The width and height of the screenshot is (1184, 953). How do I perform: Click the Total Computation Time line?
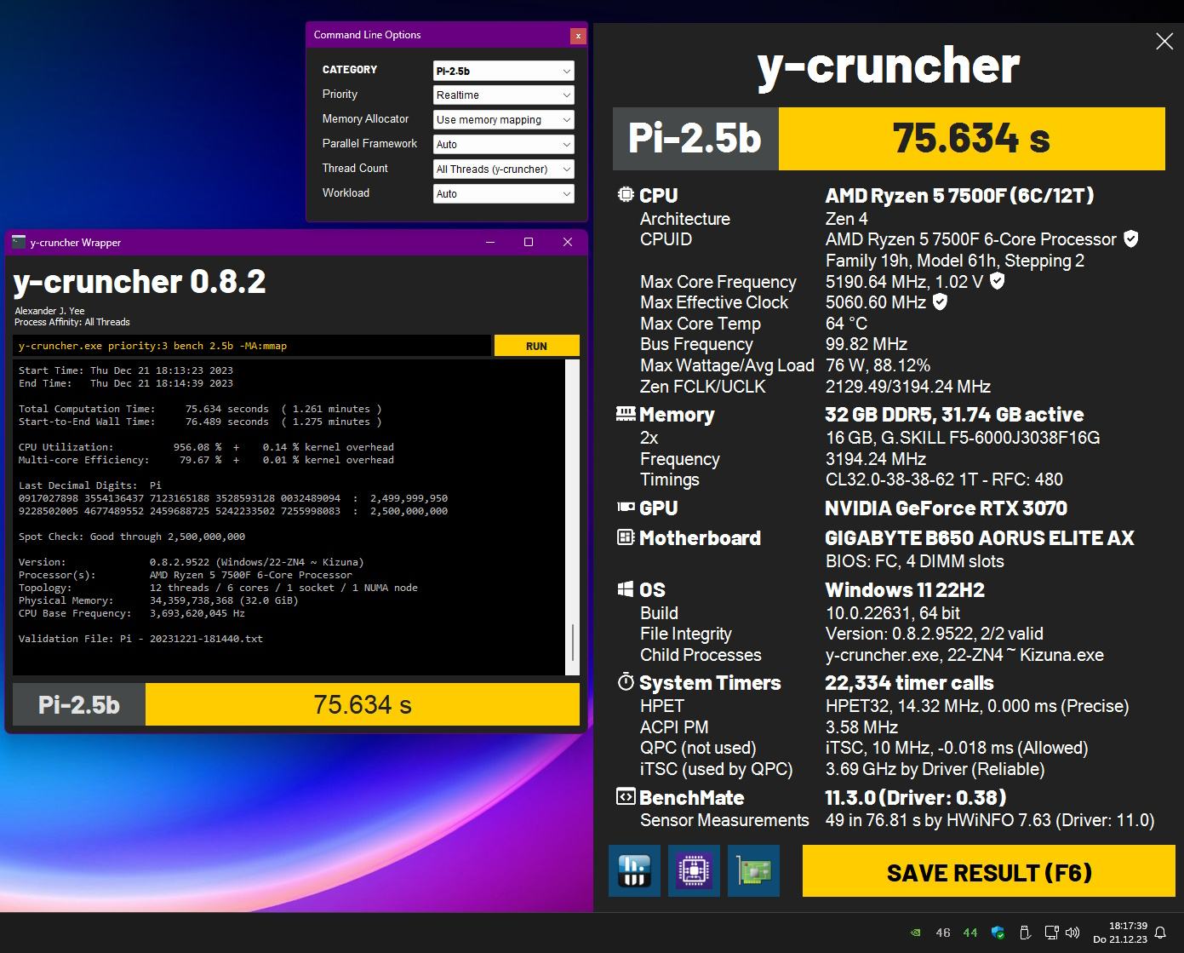coord(200,409)
